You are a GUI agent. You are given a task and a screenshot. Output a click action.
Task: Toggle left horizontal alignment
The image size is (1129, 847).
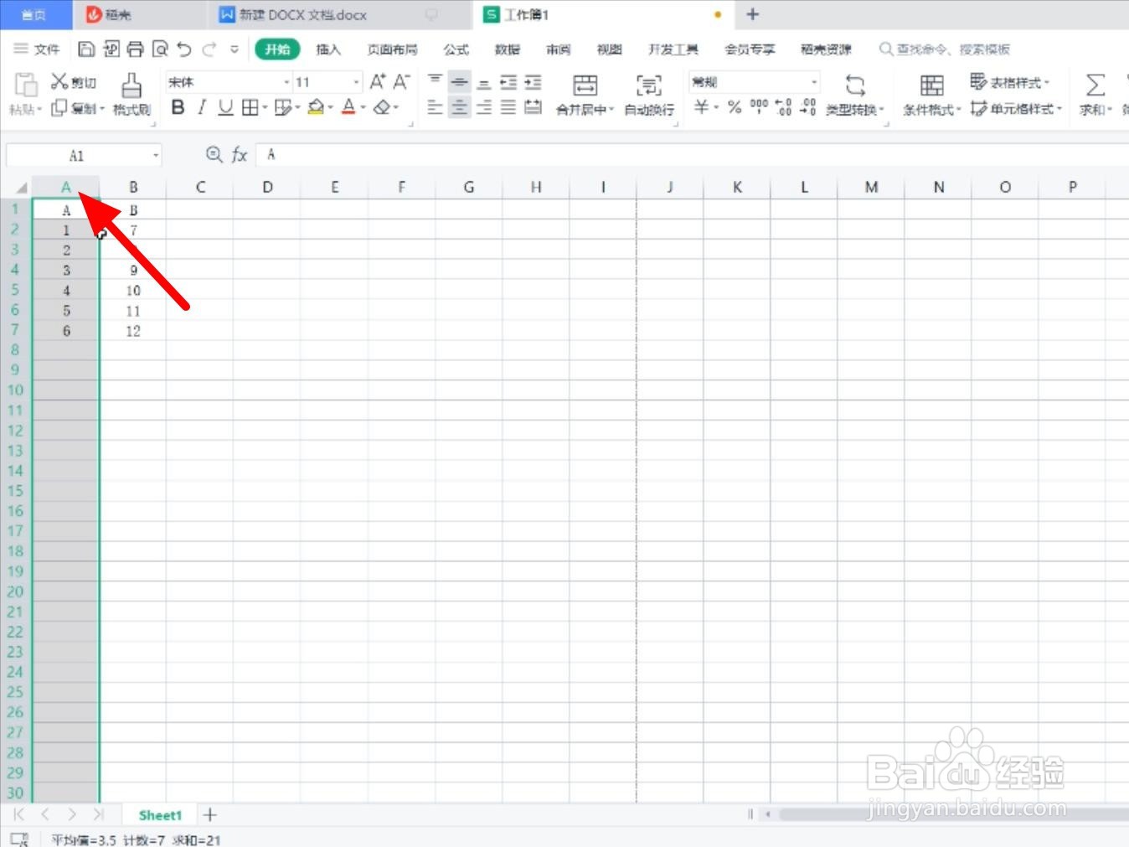tap(435, 107)
